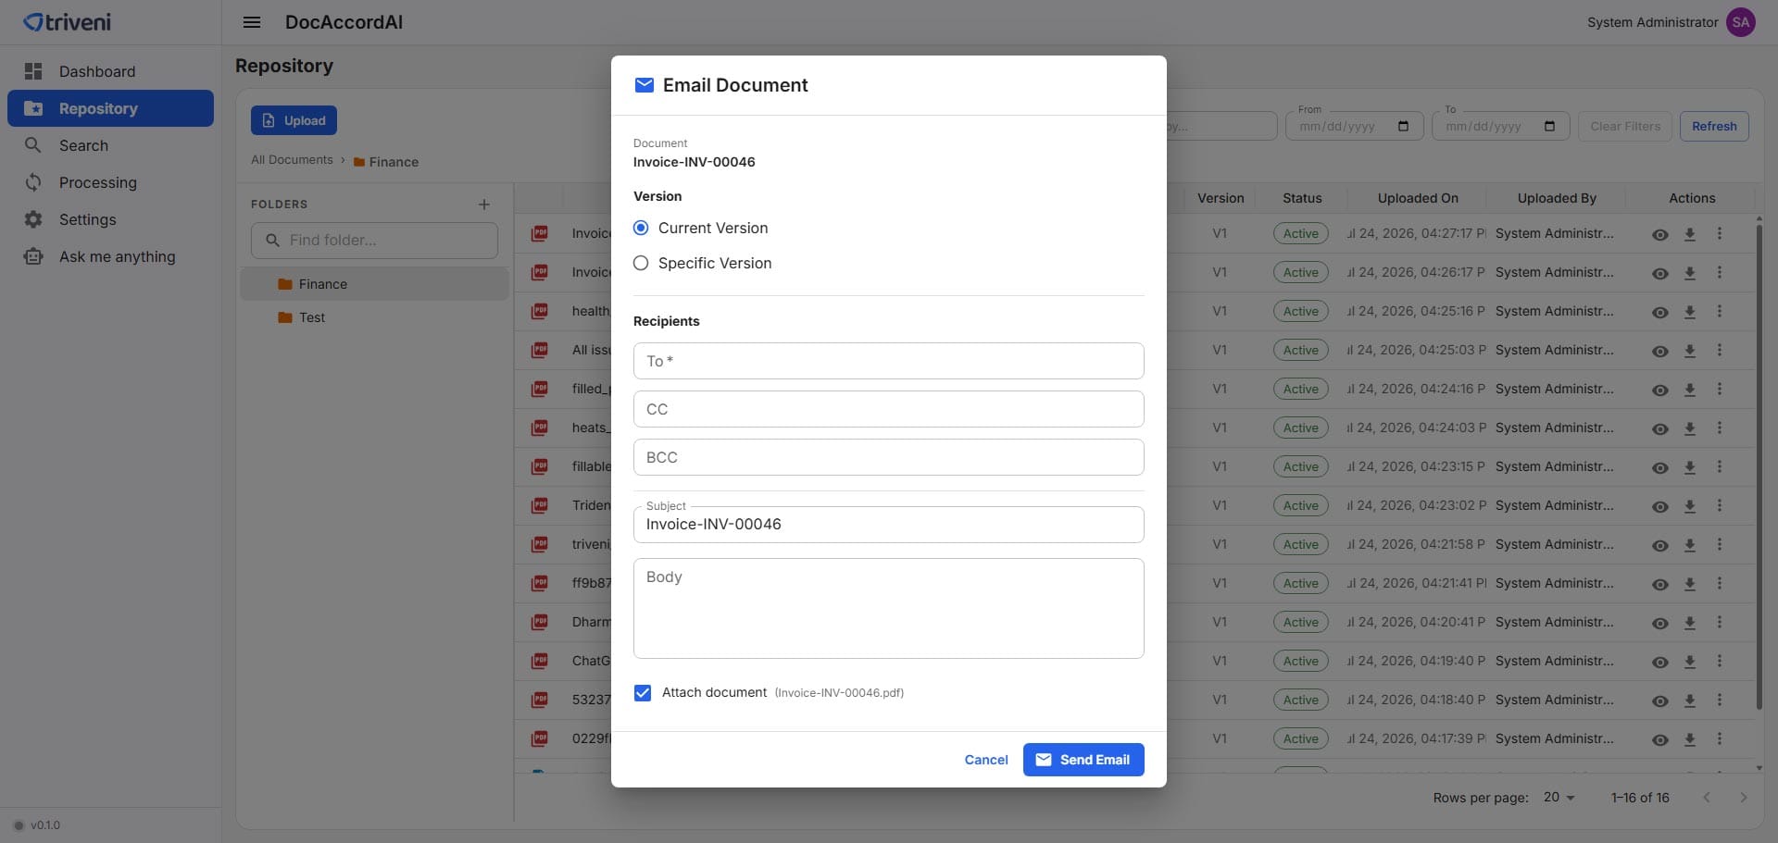Focus the To recipients field
Image resolution: width=1778 pixels, height=843 pixels.
point(889,361)
